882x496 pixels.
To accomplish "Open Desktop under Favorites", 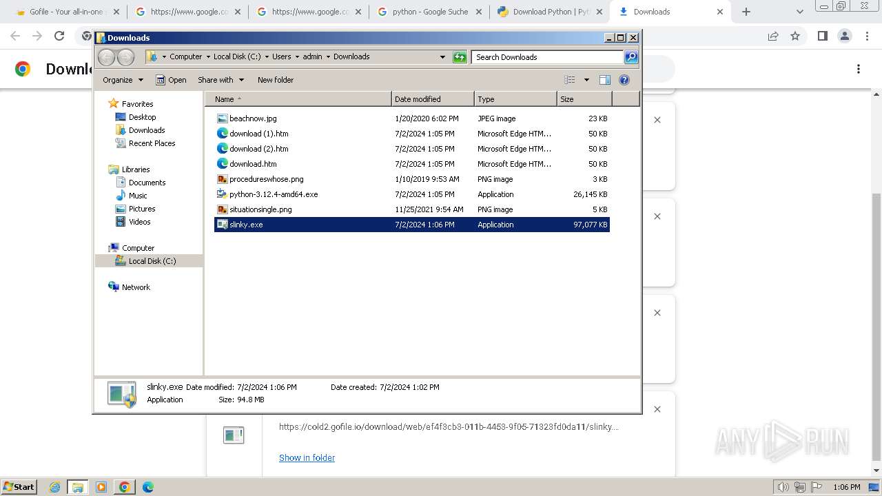I will point(142,117).
